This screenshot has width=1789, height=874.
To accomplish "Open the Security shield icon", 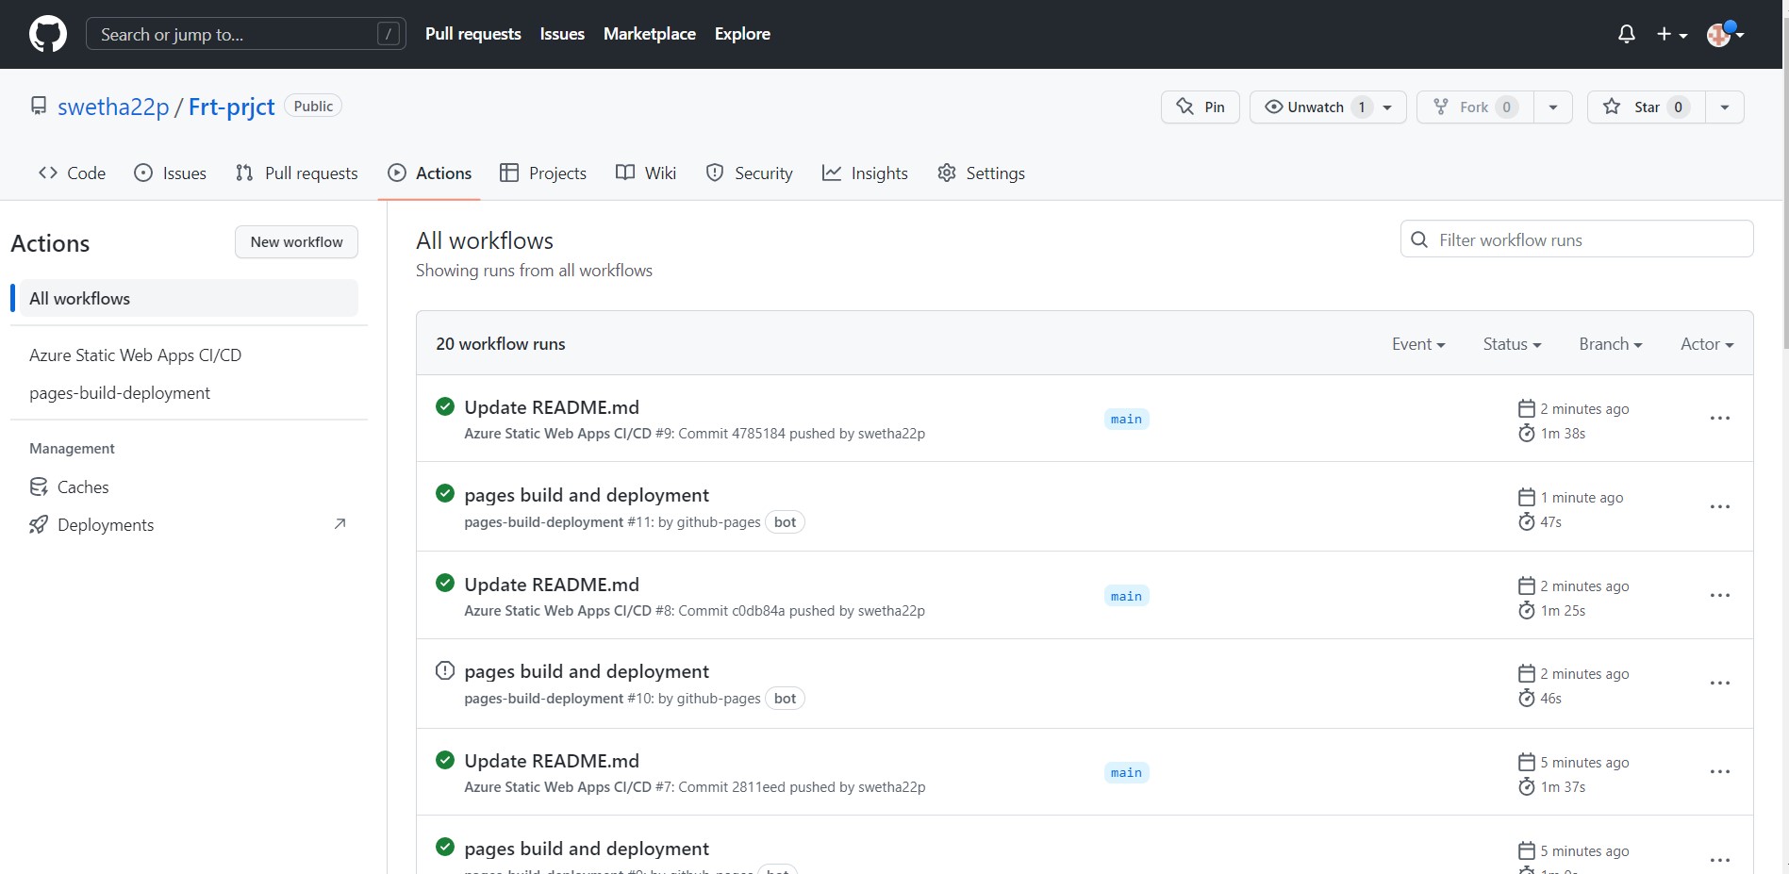I will 714,173.
